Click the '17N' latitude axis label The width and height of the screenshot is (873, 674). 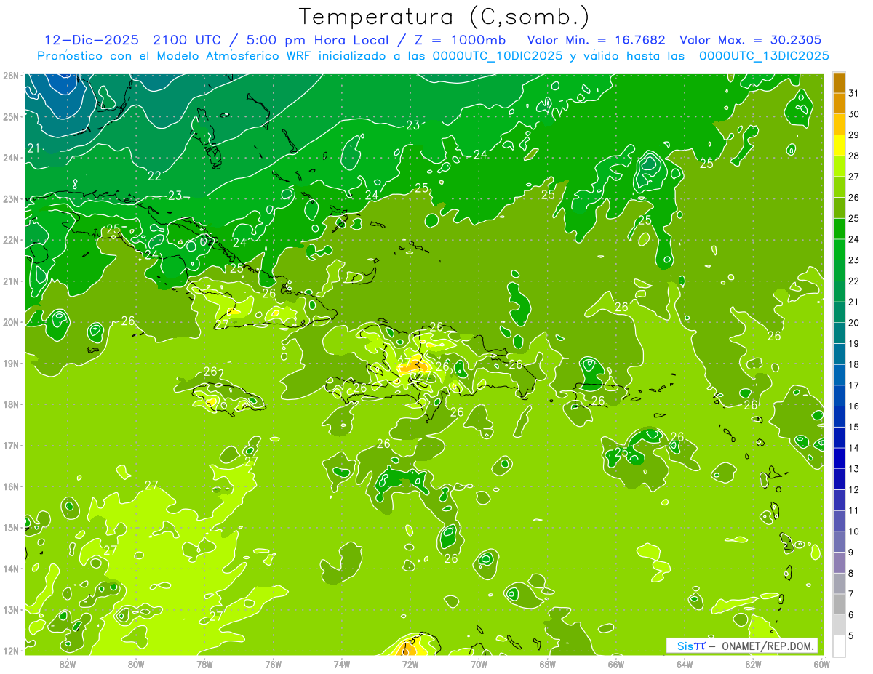[10, 445]
